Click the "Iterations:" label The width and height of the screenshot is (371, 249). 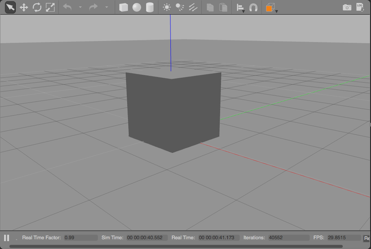click(x=254, y=238)
